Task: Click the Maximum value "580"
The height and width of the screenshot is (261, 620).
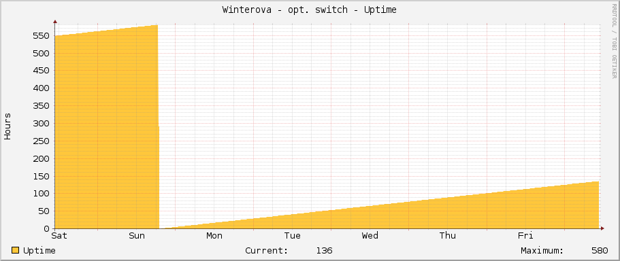Action: pos(600,251)
